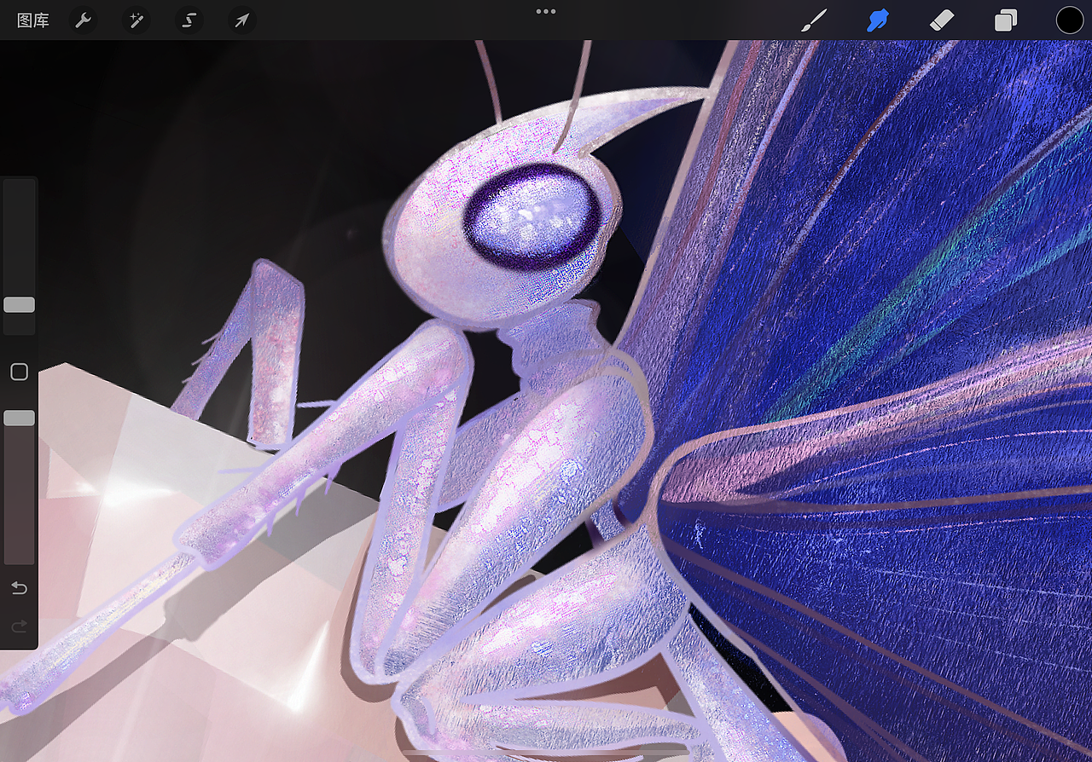This screenshot has height=762, width=1092.
Task: Redo the last undone action
Action: click(x=19, y=627)
